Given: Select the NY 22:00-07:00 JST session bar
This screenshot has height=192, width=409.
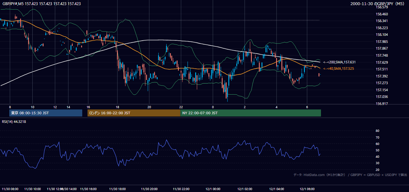Looking at the screenshot, I should (251, 113).
